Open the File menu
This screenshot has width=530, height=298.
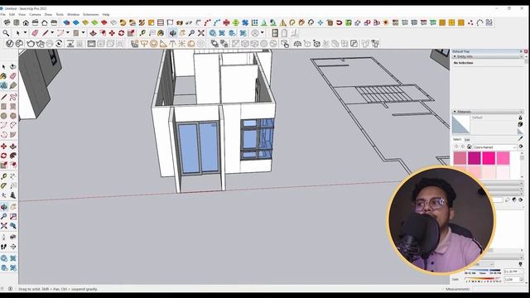point(3,15)
